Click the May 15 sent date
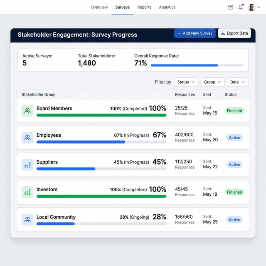 (210, 113)
